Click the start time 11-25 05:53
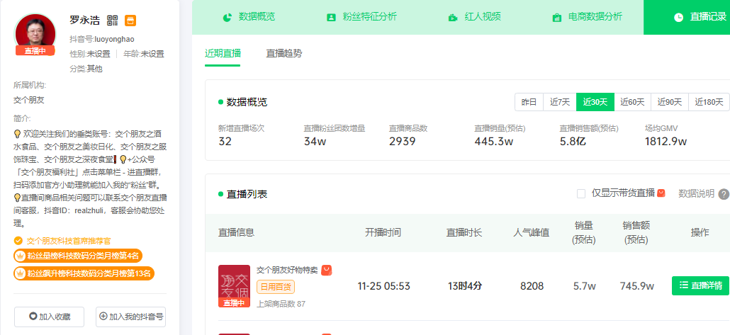 tap(384, 286)
